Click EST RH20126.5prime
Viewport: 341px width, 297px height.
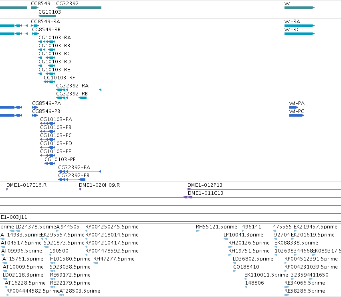[x=249, y=243]
